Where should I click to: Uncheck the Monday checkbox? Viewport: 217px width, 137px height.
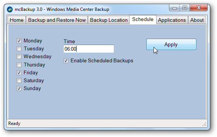19,41
